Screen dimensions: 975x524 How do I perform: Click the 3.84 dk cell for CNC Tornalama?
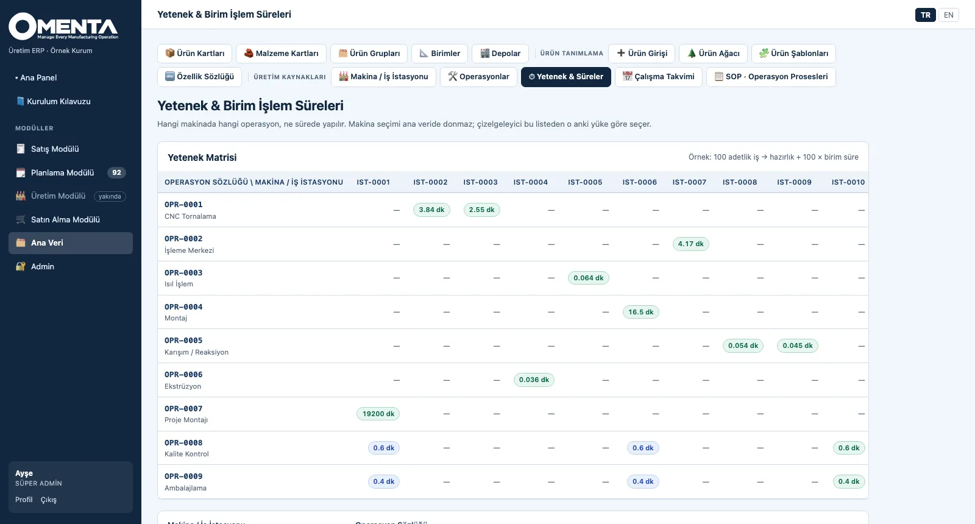pyautogui.click(x=431, y=210)
